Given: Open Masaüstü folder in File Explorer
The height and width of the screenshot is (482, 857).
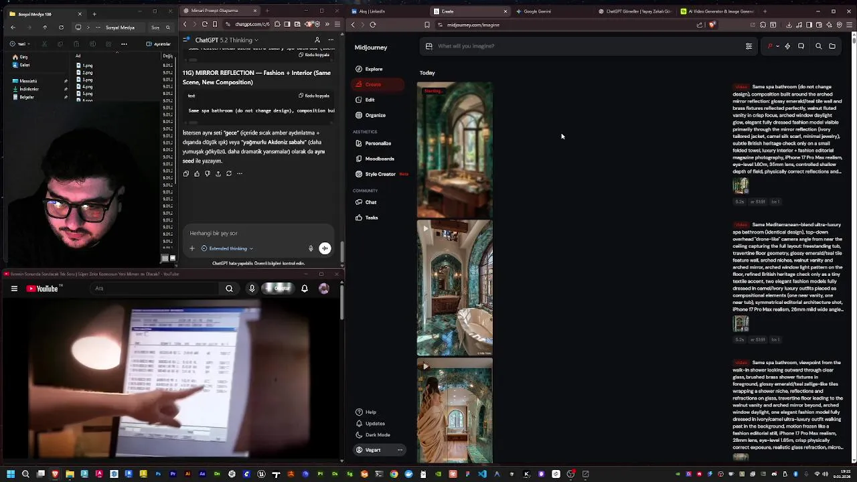Looking at the screenshot, I should tap(25, 81).
